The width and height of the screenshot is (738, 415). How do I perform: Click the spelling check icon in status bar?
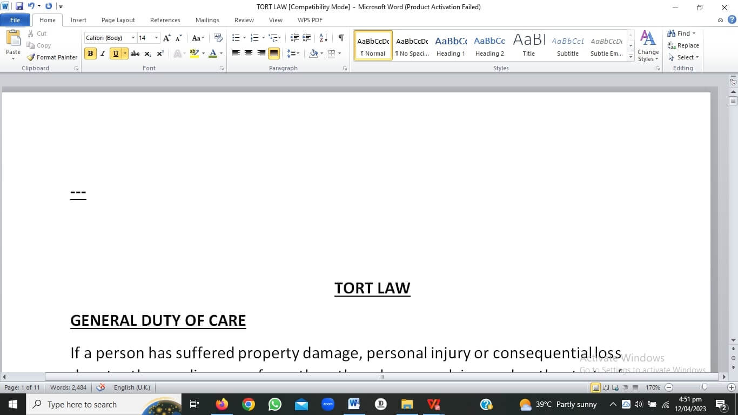[x=100, y=387]
